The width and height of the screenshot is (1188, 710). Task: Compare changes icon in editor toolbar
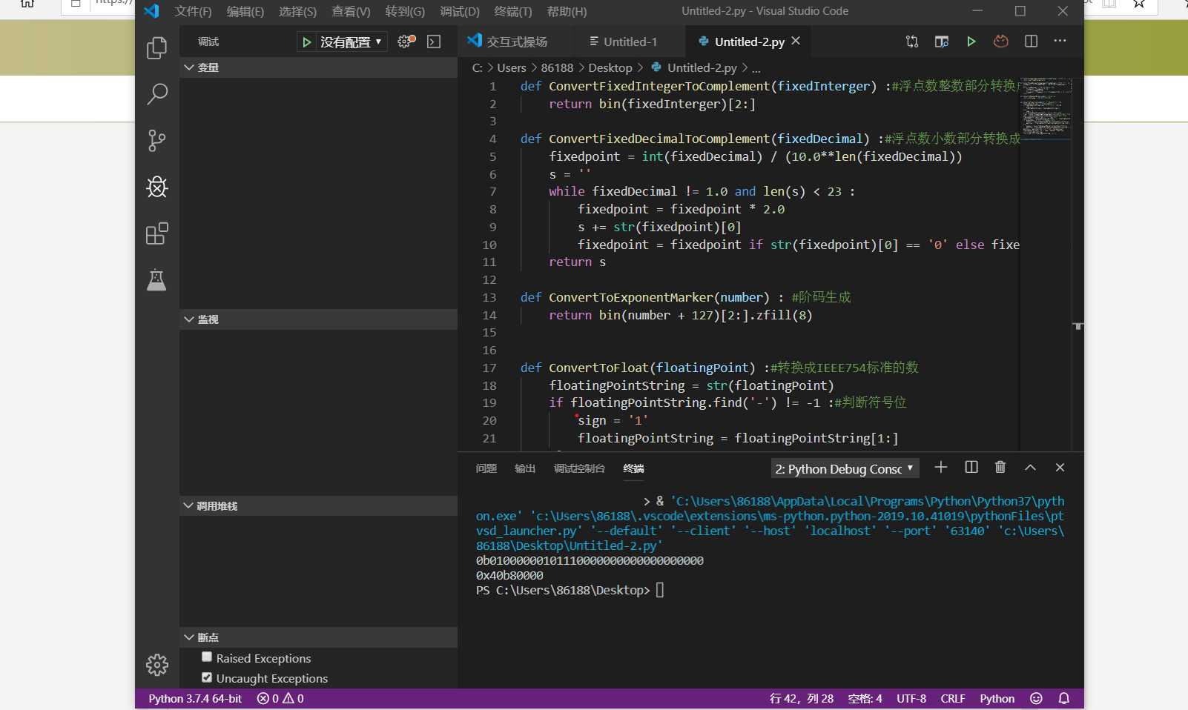pos(912,42)
